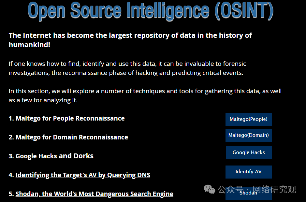
Task: Click the bold sentence beginning 'The Internet has become'
Action: (x=130, y=40)
